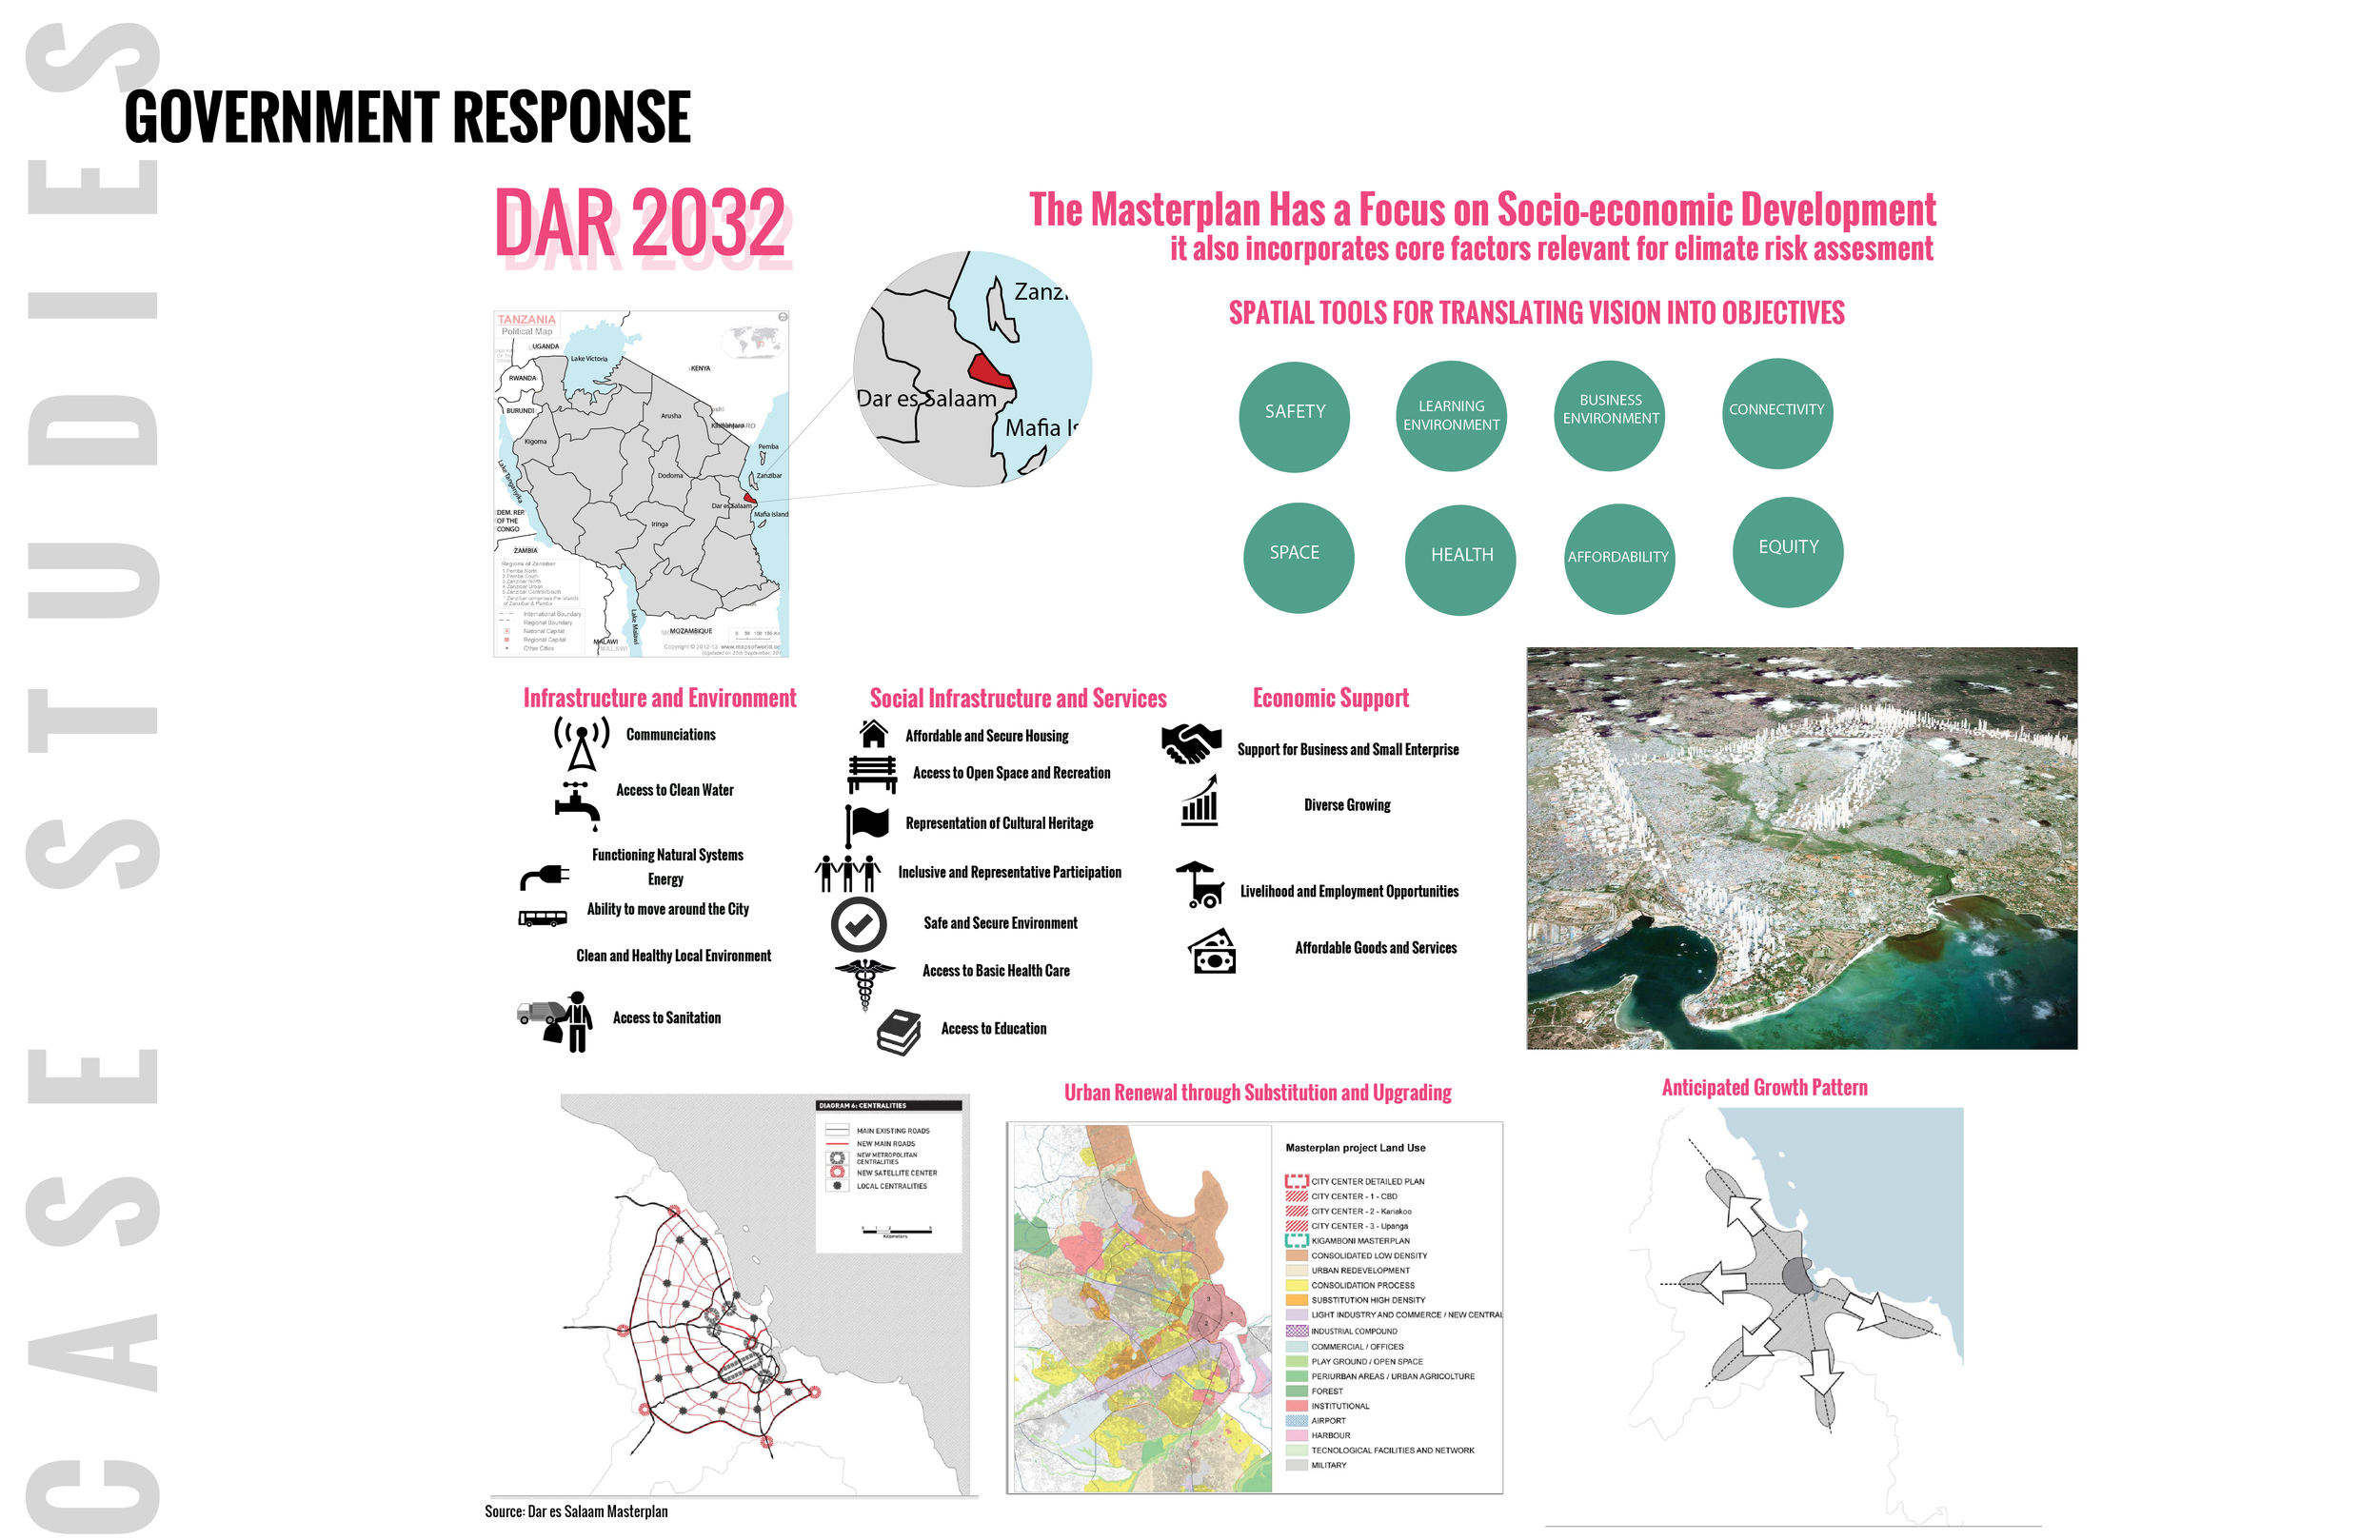Click the house icon for affordable housing
2380x1540 pixels.
(x=874, y=735)
